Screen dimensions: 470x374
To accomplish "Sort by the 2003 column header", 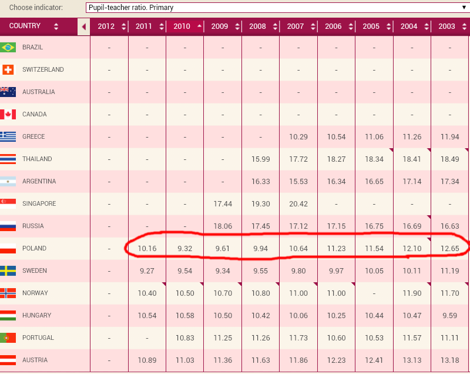I will [x=450, y=26].
